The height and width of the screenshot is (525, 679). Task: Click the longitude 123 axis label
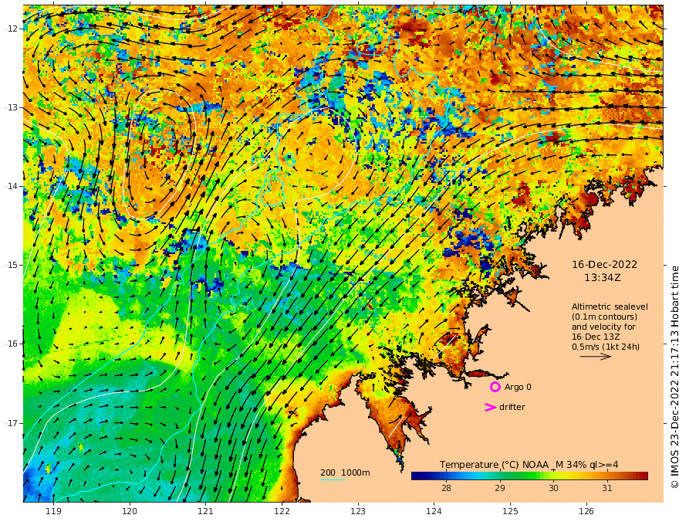tap(358, 511)
